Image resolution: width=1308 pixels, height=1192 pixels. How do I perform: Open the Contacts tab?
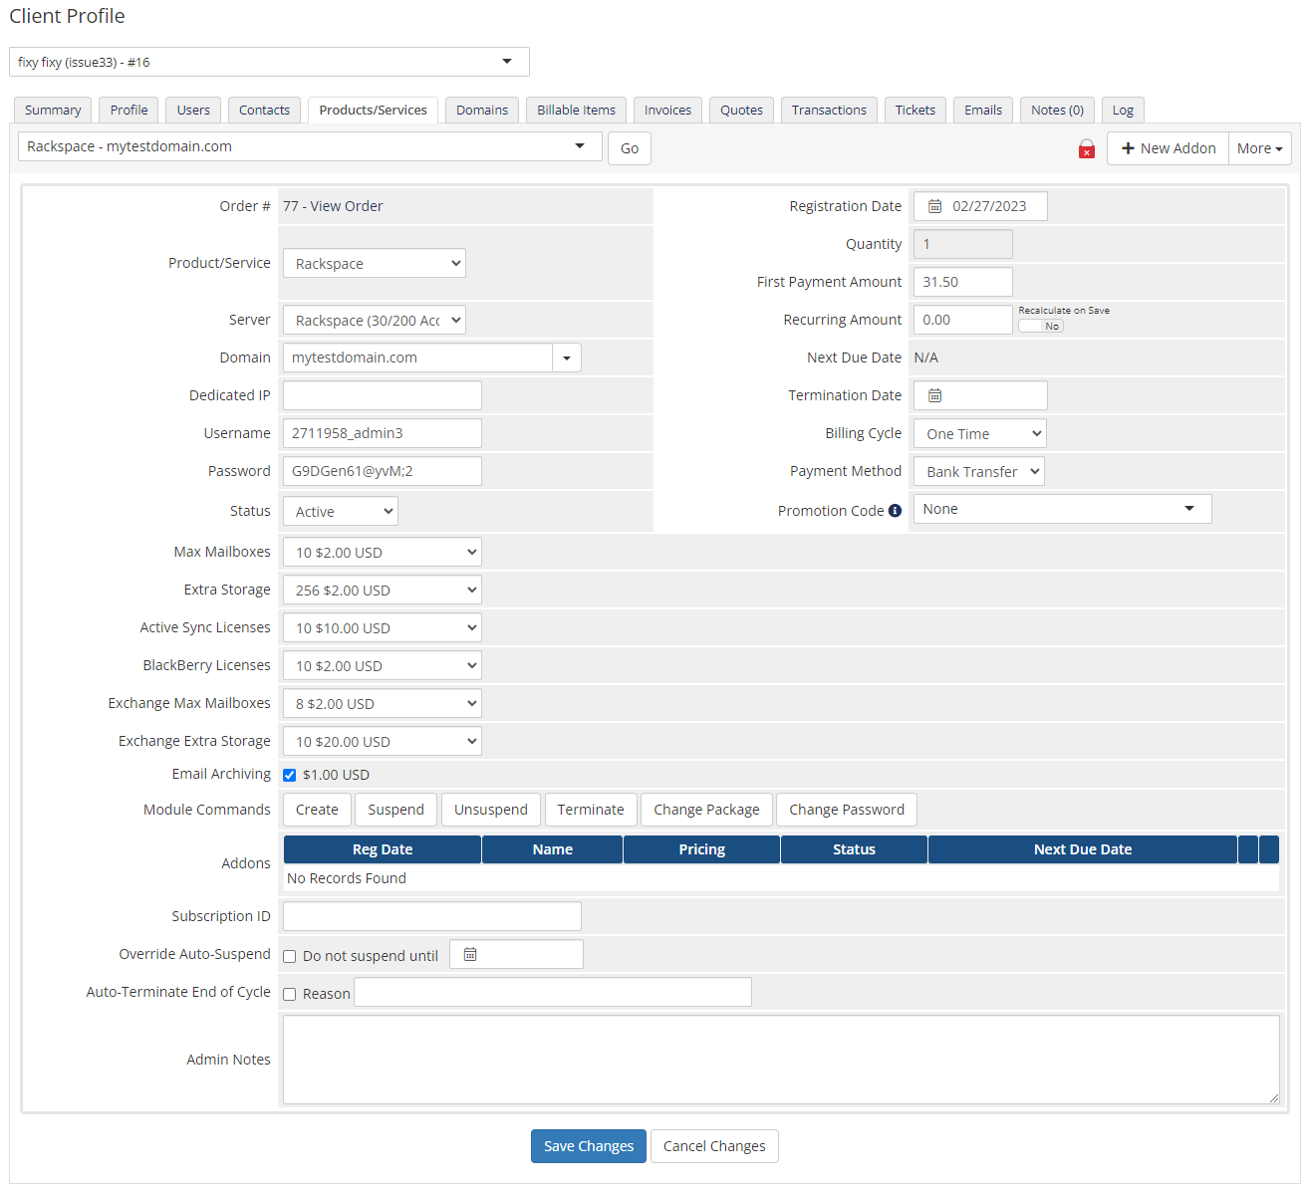click(264, 110)
